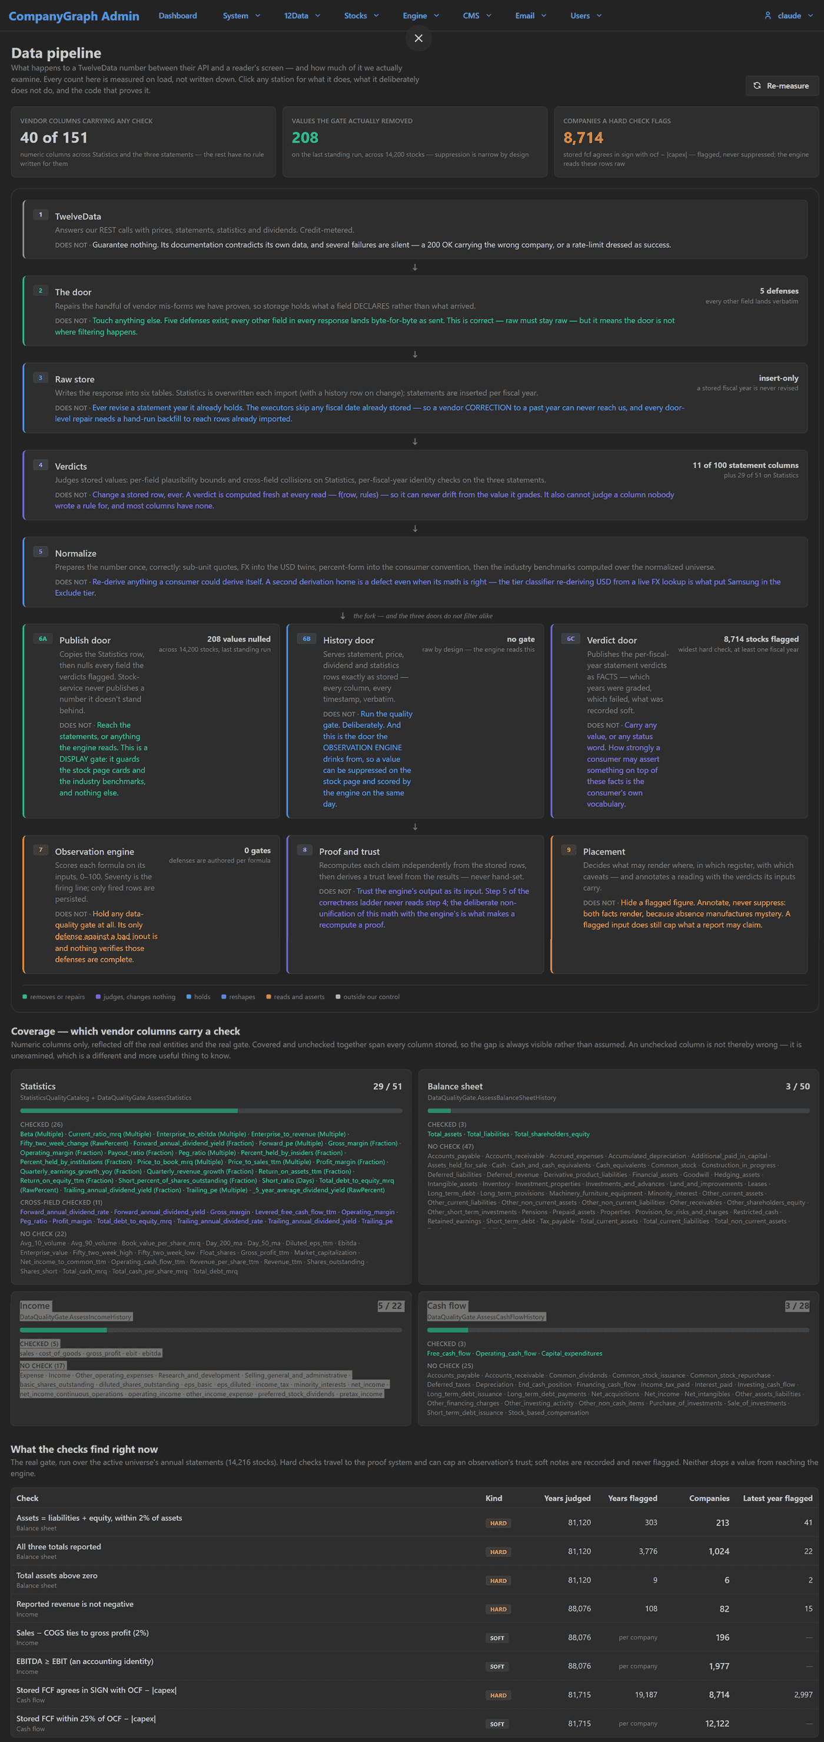
Task: Click badge 7 on Observation engine
Action: 41,850
